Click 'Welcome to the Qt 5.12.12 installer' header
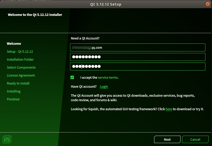This screenshot has height=146, width=212. [35, 15]
